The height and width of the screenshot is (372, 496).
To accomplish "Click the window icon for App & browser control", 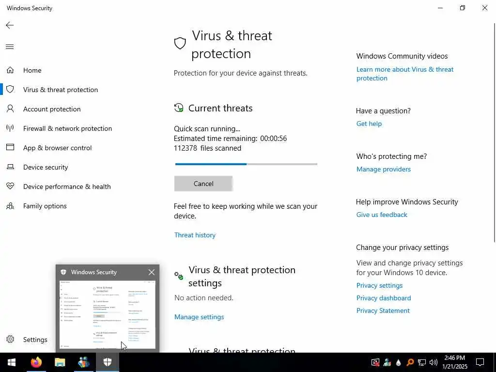I will click(10, 147).
